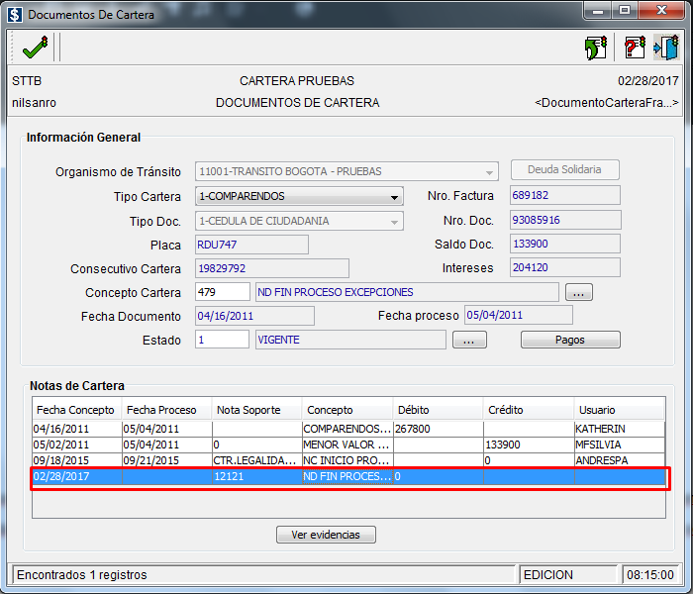Open the Organismo de Tránsito dropdown
Viewport: 693px width, 594px height.
coord(489,170)
